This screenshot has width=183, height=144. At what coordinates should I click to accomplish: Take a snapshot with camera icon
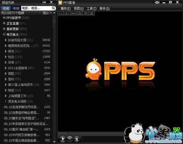80,13
